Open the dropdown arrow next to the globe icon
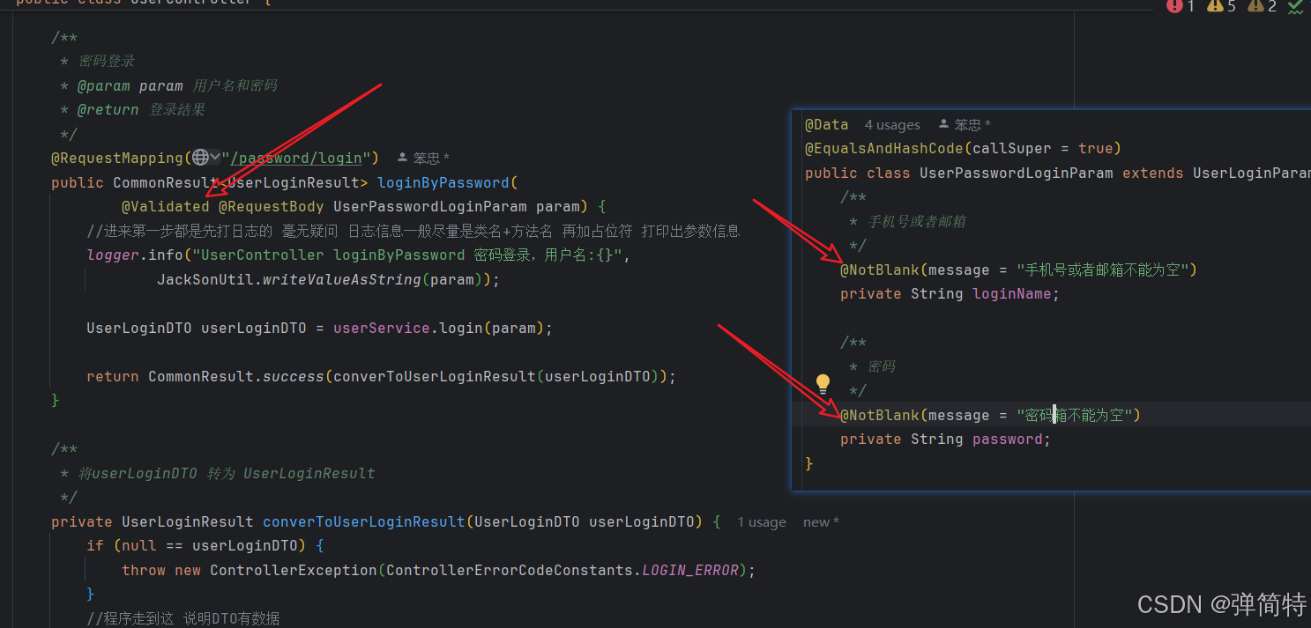Viewport: 1311px width, 628px height. tap(215, 158)
